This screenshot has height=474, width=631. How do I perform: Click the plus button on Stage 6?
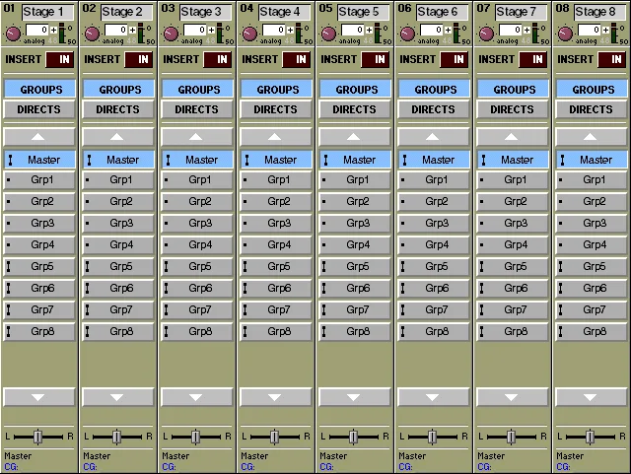448,30
